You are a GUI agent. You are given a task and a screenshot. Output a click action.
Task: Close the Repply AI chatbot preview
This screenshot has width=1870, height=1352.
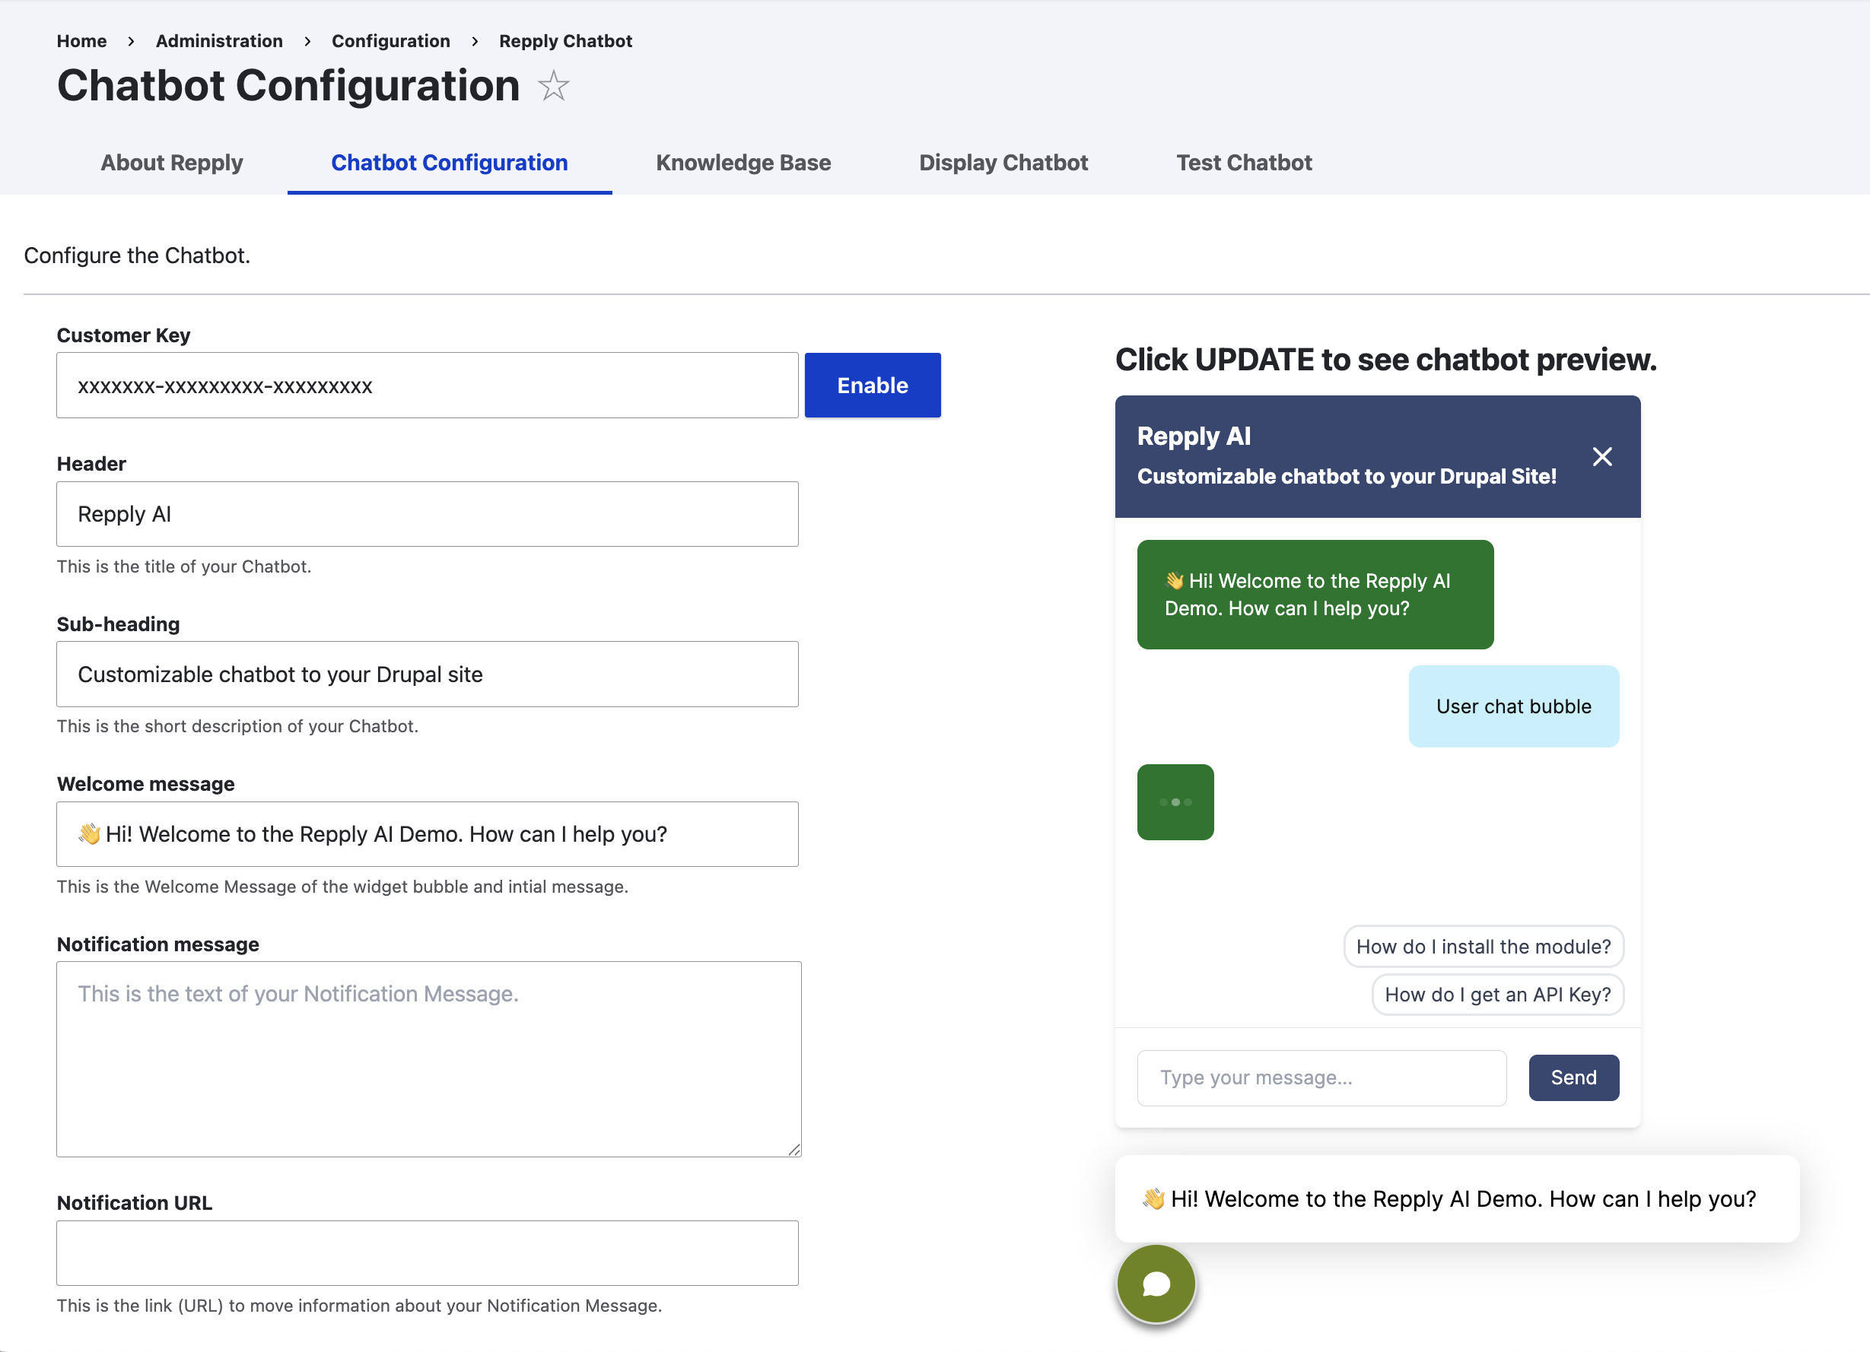[x=1603, y=456]
